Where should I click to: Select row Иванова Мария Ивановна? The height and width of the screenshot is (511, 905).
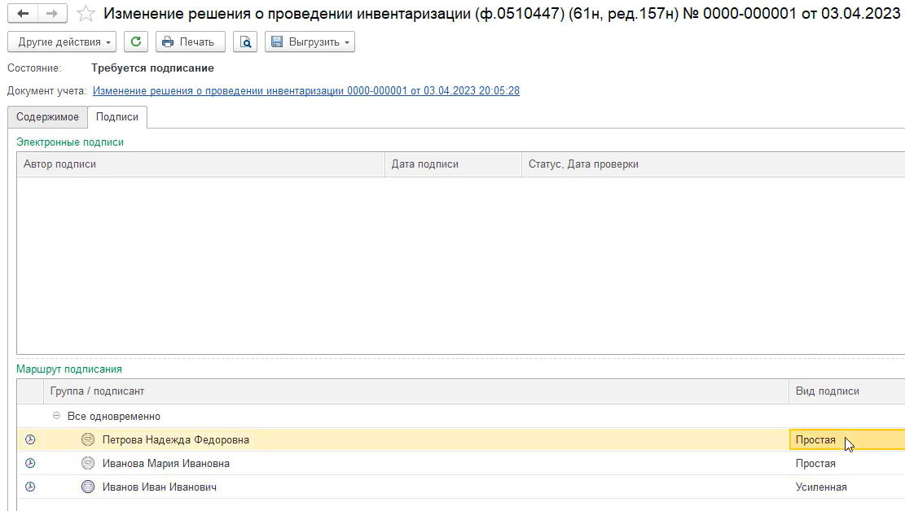coord(460,463)
